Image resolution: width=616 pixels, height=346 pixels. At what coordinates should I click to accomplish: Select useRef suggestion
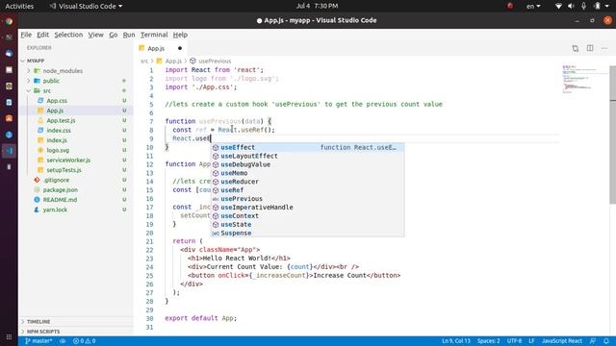click(308, 190)
